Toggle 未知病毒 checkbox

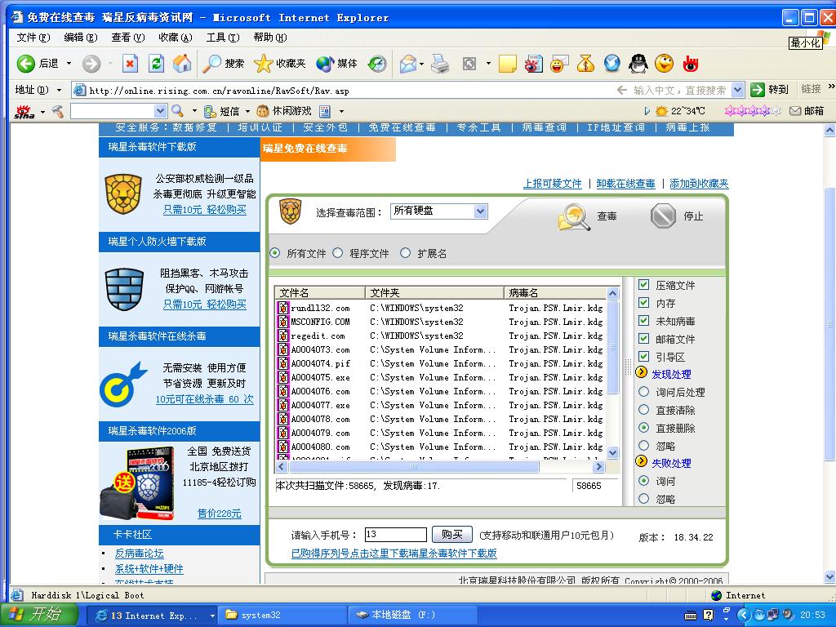643,320
